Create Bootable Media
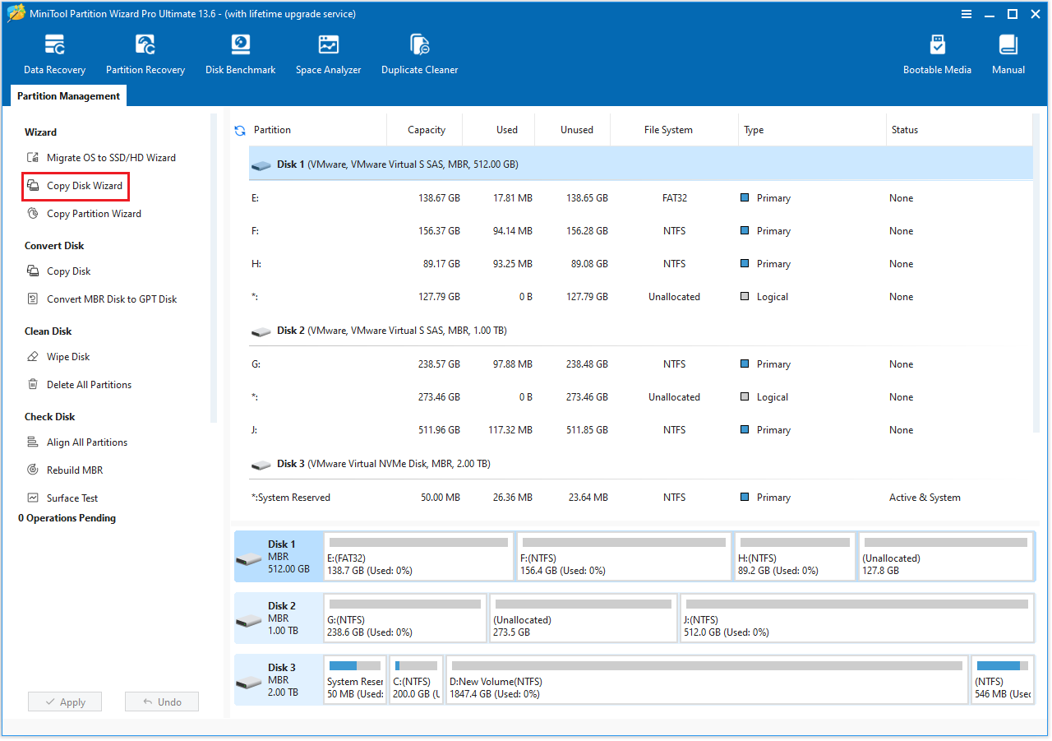Screen dimensions: 1052x741 (937, 55)
